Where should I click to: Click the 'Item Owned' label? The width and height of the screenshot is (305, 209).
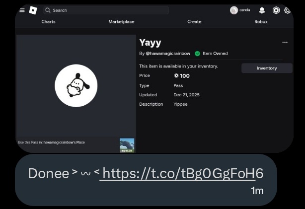pos(215,54)
